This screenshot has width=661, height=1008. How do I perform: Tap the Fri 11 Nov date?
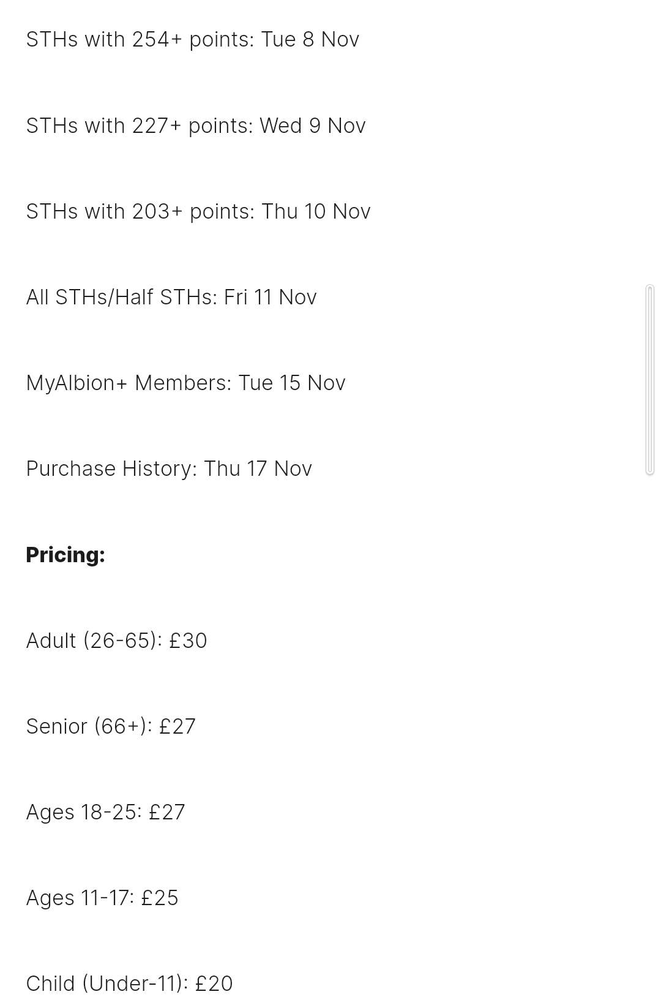coord(271,297)
